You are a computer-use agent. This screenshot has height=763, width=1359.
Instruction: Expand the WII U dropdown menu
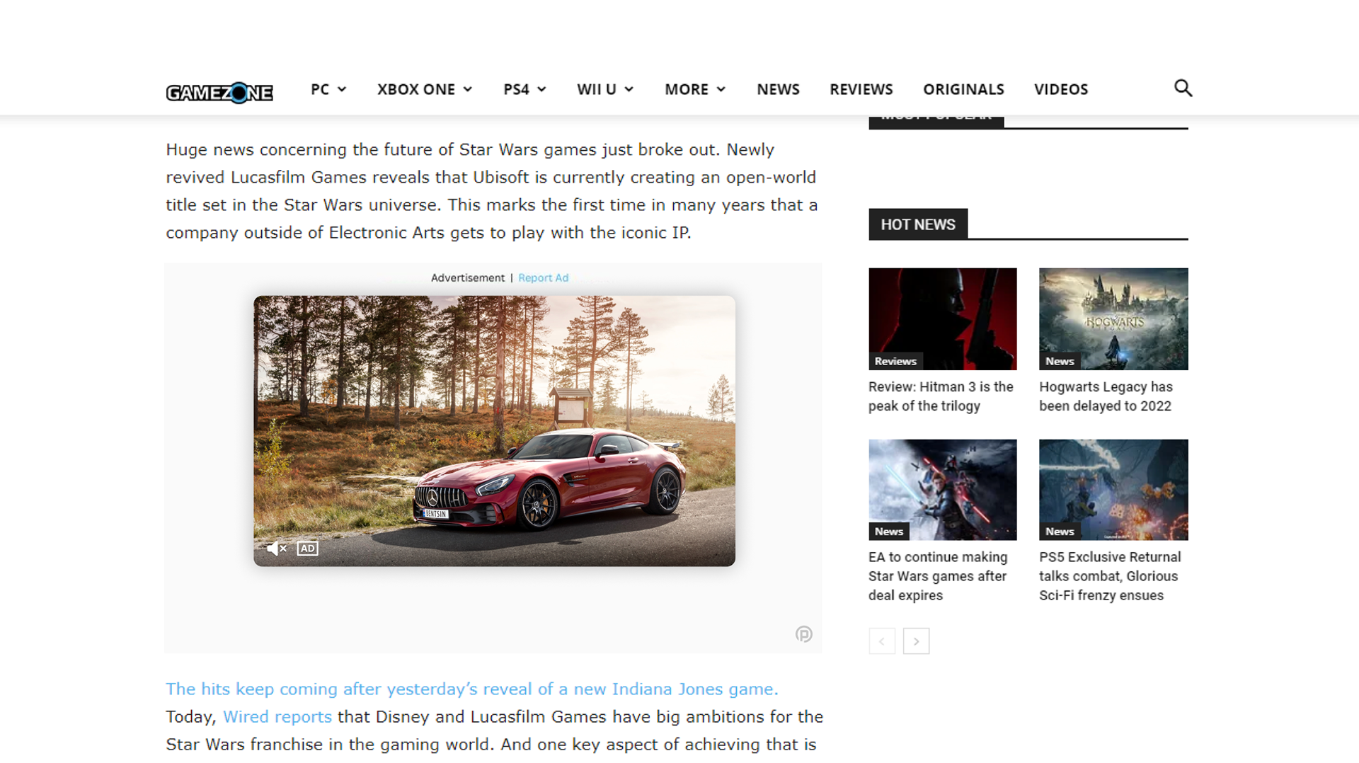coord(605,90)
